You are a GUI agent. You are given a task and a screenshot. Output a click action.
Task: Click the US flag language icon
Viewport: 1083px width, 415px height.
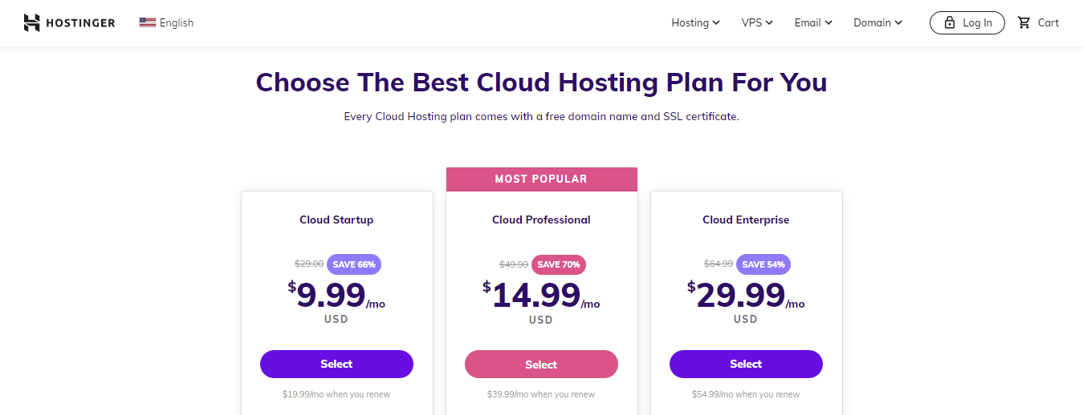click(x=147, y=22)
